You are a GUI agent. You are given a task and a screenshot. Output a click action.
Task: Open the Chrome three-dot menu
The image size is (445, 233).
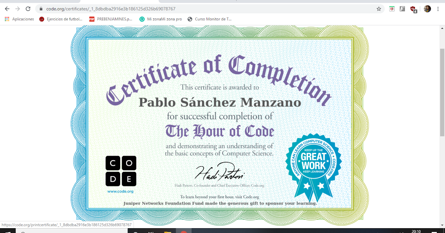click(438, 8)
